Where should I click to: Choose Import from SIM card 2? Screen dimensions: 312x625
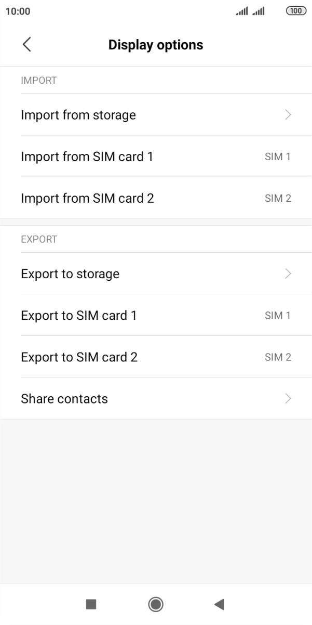coord(87,198)
